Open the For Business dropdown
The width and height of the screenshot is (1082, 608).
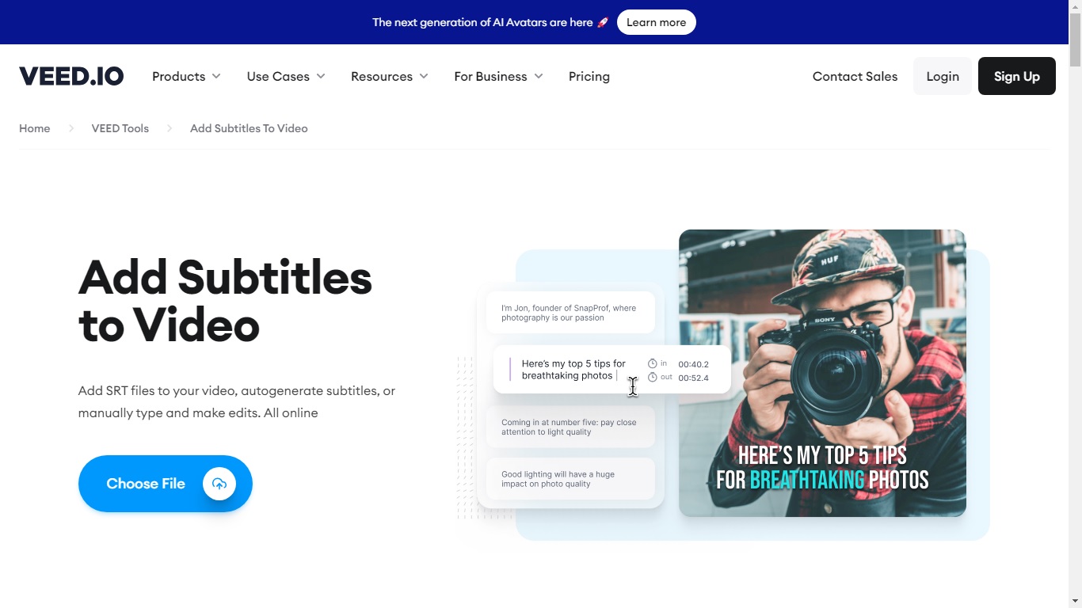tap(498, 76)
